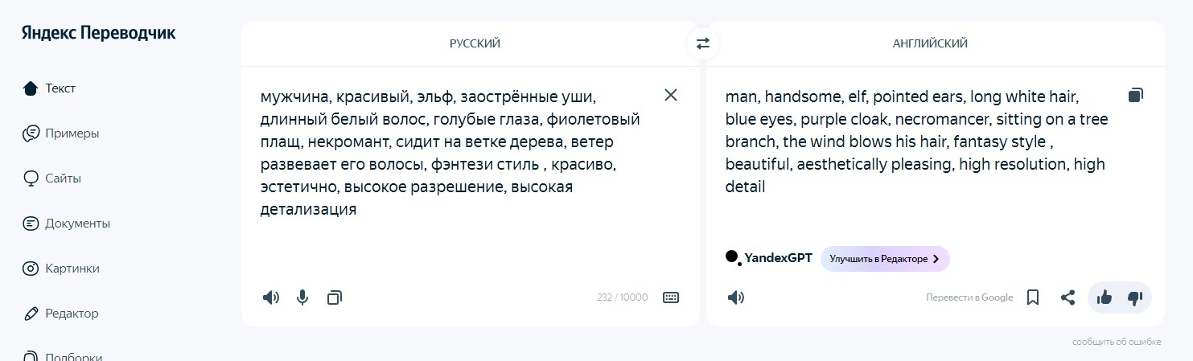
Task: Copy the source text
Action: (335, 297)
